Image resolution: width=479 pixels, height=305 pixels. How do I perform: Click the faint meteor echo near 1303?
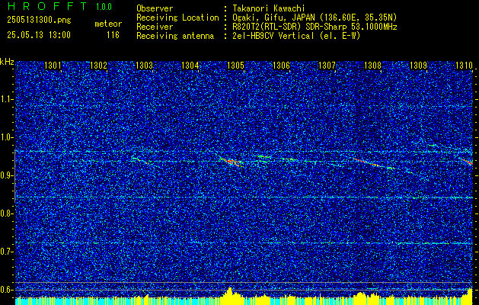140,160
